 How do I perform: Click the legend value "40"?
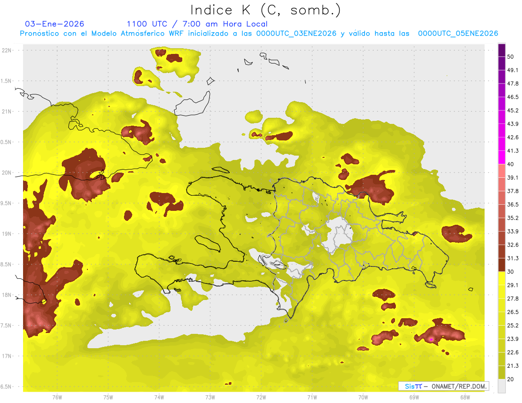point(510,164)
